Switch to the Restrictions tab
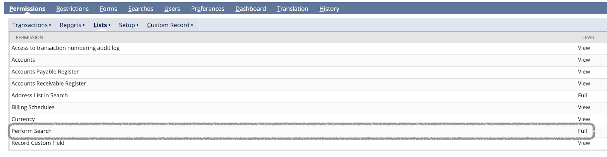The width and height of the screenshot is (607, 157). coord(72,8)
